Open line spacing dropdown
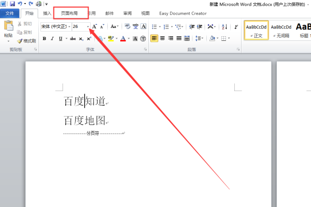This screenshot has width=311, height=207. coord(199,38)
